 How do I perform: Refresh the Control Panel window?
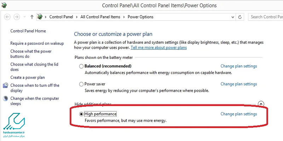coord(240,17)
